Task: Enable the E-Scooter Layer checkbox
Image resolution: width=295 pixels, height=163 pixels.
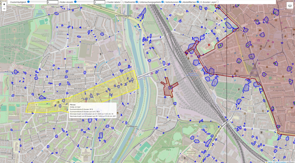Action: click(x=217, y=2)
